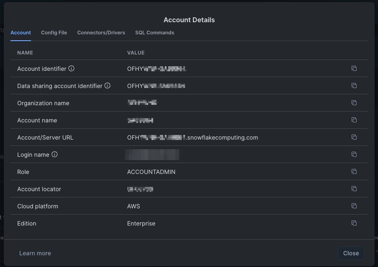This screenshot has height=267, width=378.
Task: Copy the Account identifier value
Action: (354, 68)
